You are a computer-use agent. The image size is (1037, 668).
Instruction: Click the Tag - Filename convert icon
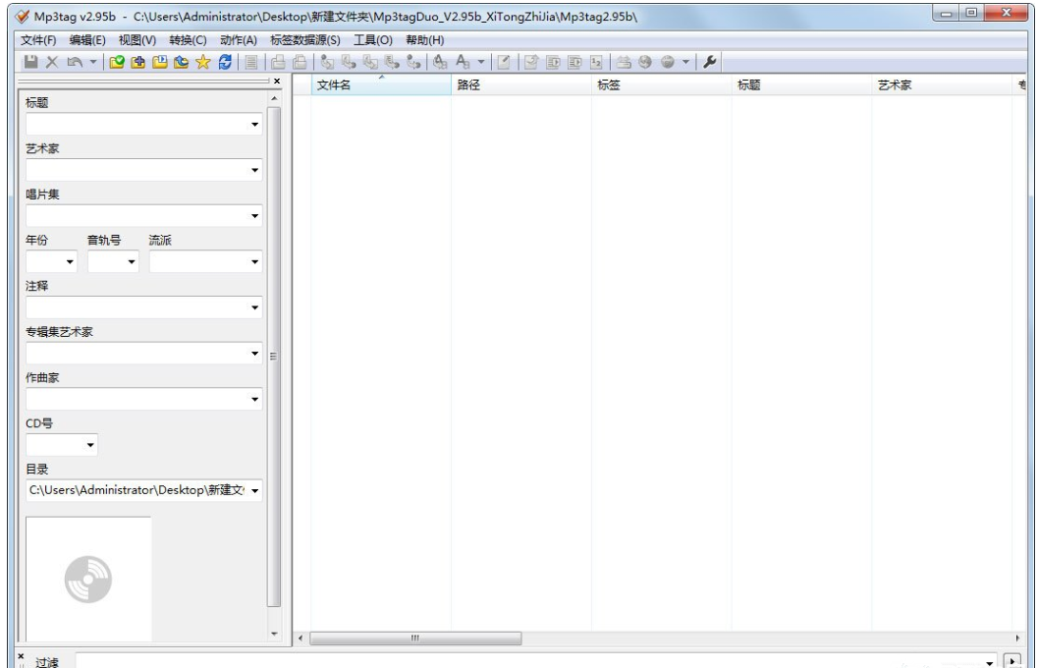click(x=327, y=62)
